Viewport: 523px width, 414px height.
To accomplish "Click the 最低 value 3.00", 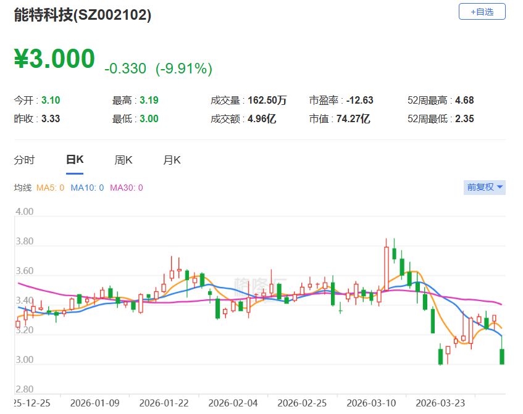I will [x=149, y=118].
